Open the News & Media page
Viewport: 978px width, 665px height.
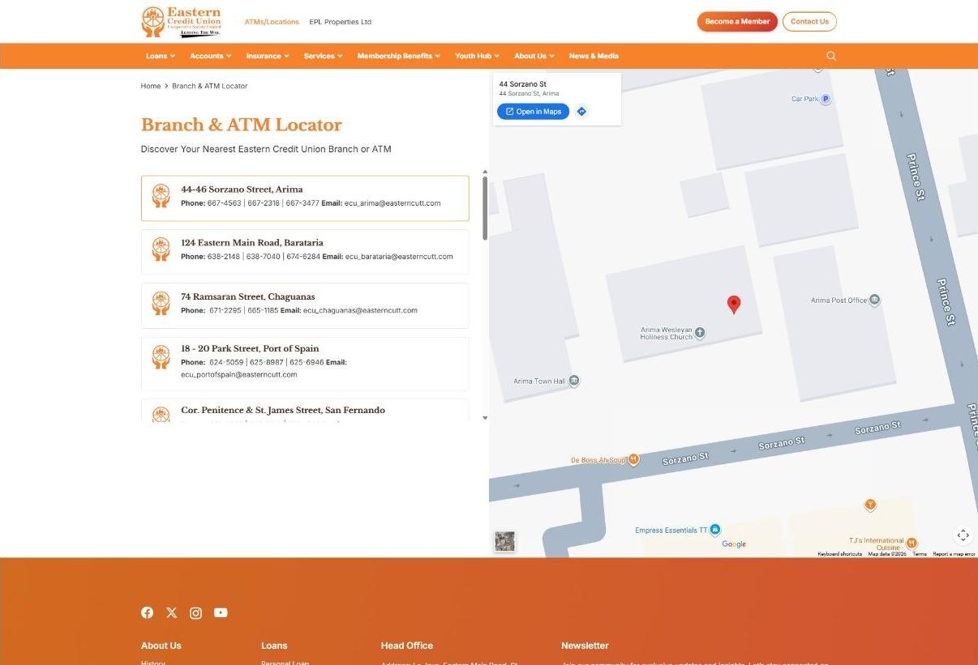click(x=594, y=56)
